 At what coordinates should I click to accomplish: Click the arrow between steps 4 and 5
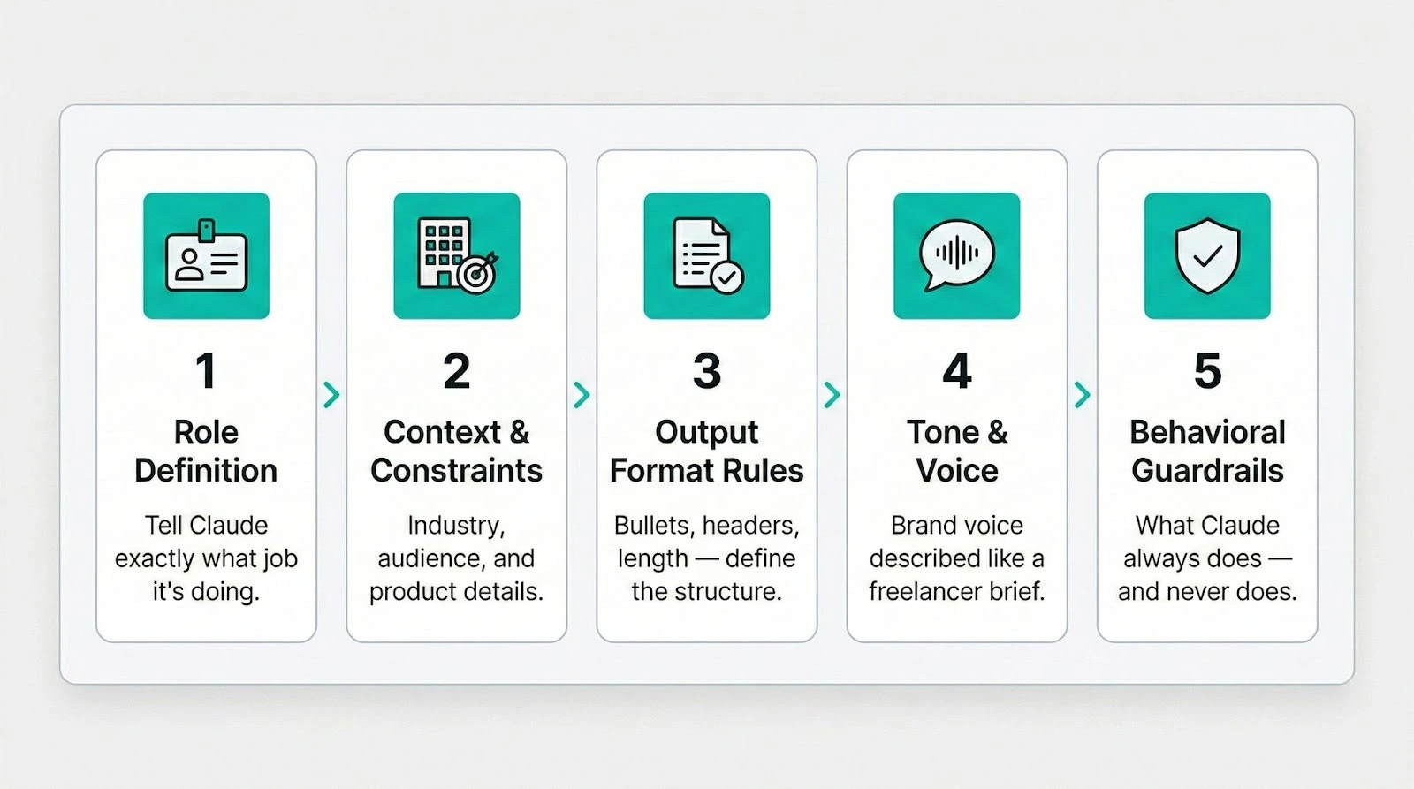tap(1082, 395)
